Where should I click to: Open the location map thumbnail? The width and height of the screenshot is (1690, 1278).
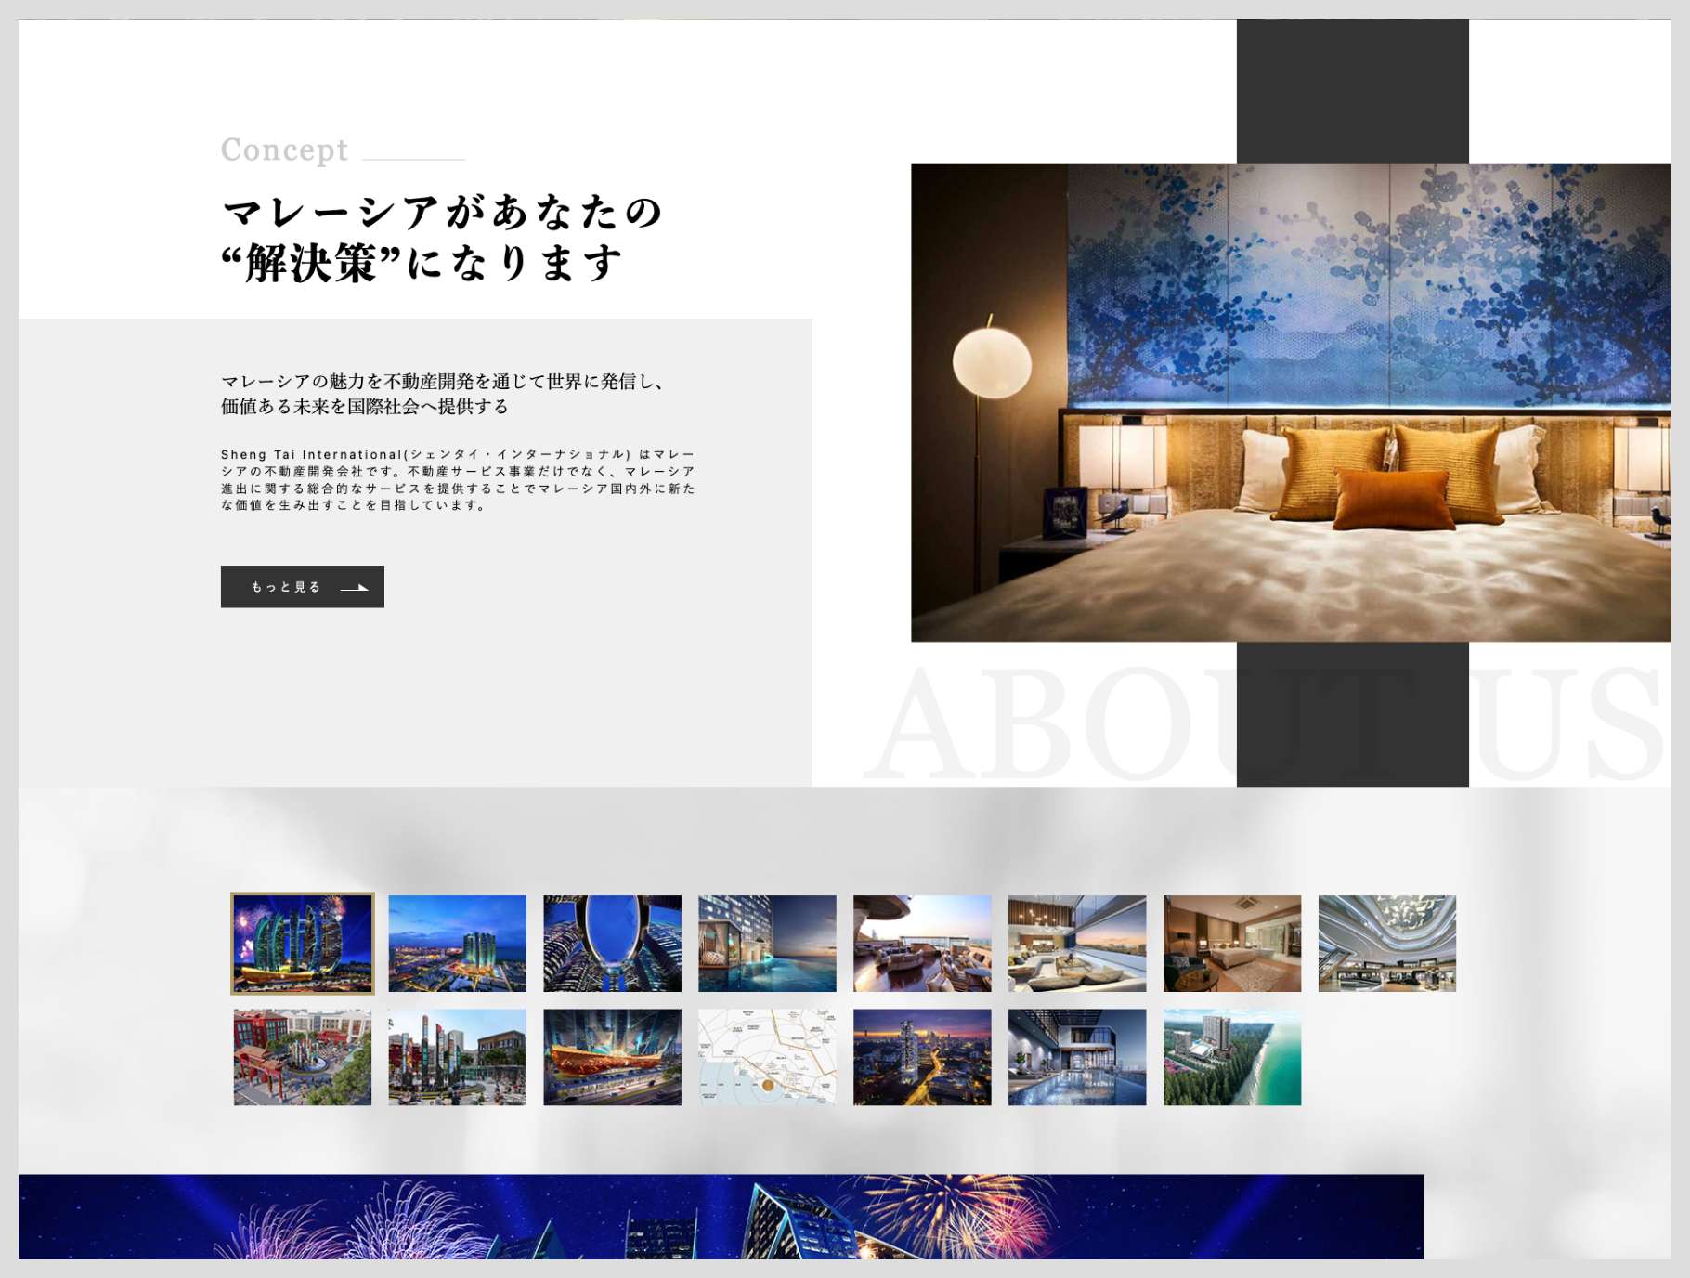[767, 1057]
